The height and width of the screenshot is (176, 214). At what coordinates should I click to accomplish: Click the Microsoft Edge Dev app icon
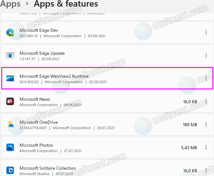point(10,32)
